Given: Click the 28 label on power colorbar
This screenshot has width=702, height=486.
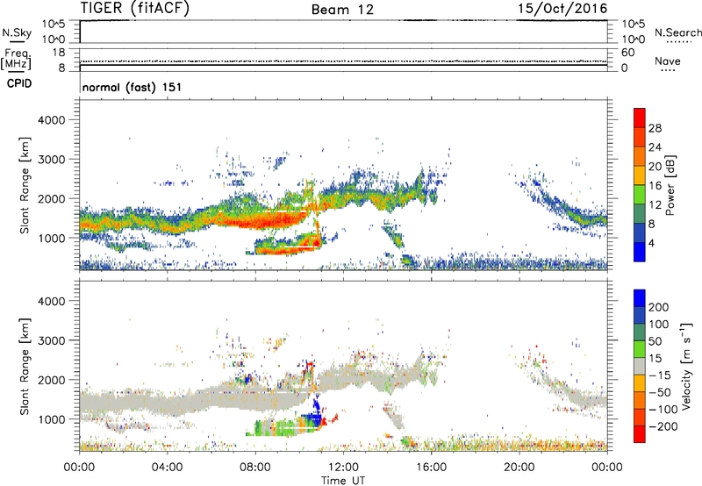Looking at the screenshot, I should click(655, 128).
